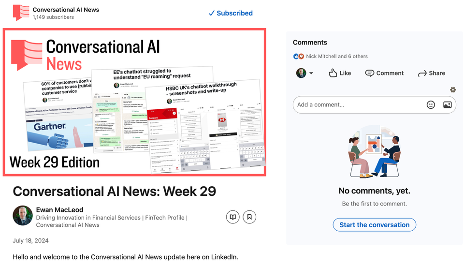This screenshot has height=265, width=464.
Task: Expand the comment-as profile dropdown arrow
Action: (311, 73)
